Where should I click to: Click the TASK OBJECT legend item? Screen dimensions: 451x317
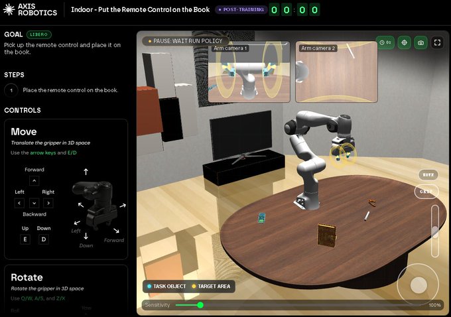click(x=166, y=286)
